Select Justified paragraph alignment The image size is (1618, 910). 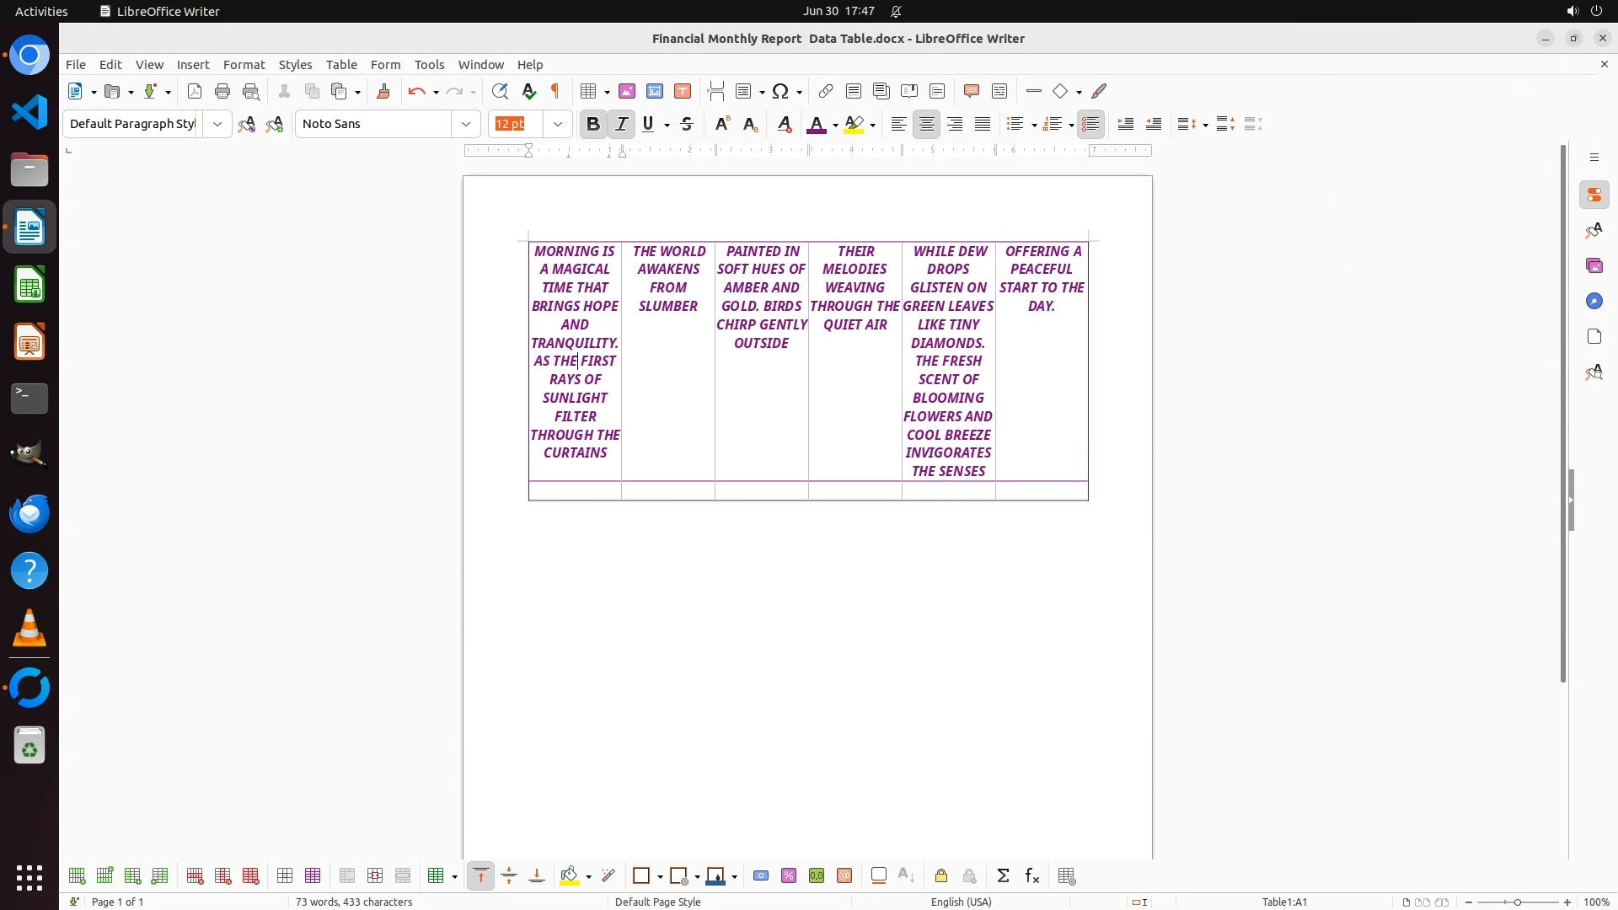[x=983, y=124]
